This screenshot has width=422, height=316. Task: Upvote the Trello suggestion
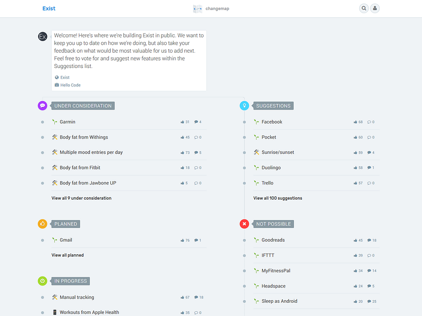[356, 183]
